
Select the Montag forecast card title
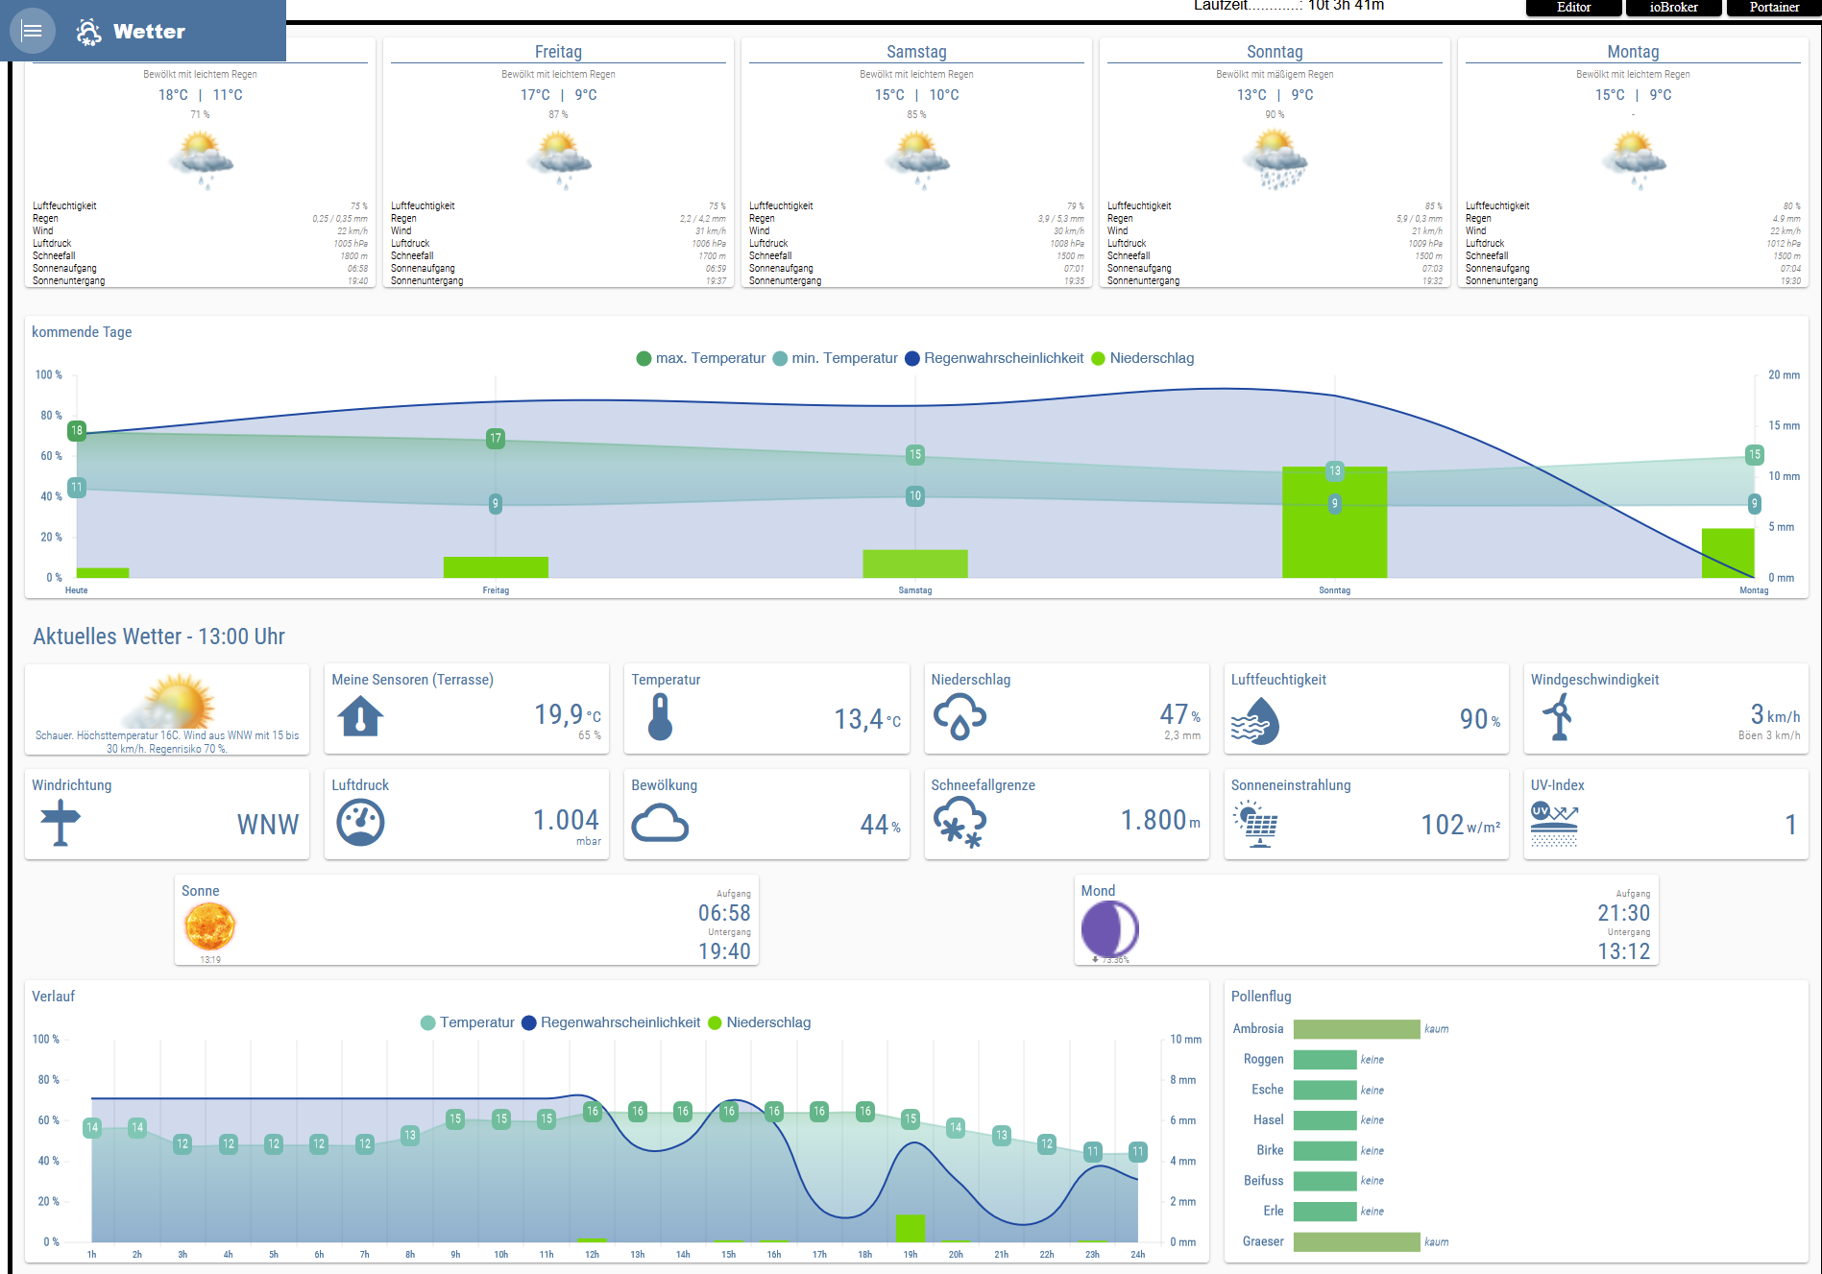coord(1633,52)
